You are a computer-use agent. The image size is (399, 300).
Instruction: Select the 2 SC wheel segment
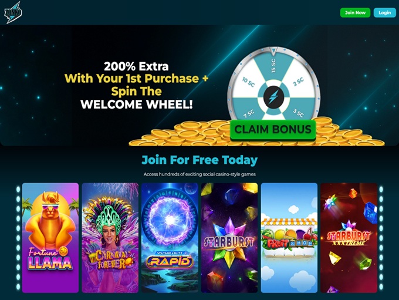pyautogui.click(x=298, y=82)
